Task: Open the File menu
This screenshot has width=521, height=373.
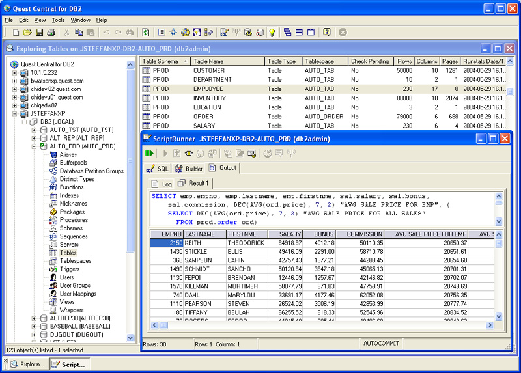Action: [9, 20]
